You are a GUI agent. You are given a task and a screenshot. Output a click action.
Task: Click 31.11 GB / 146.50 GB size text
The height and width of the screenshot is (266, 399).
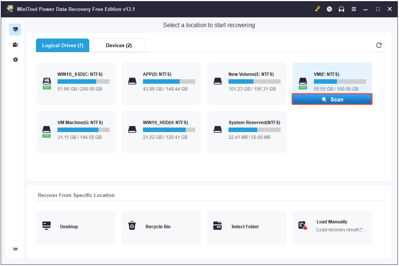(x=79, y=137)
